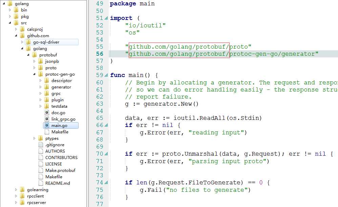Expand the pkg folder arrow
Screen dimensions: 338x207
(10, 16)
